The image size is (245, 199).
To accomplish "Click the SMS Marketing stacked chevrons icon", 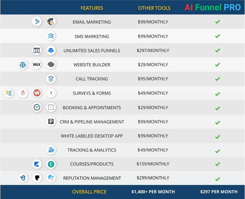I will click(x=51, y=36).
